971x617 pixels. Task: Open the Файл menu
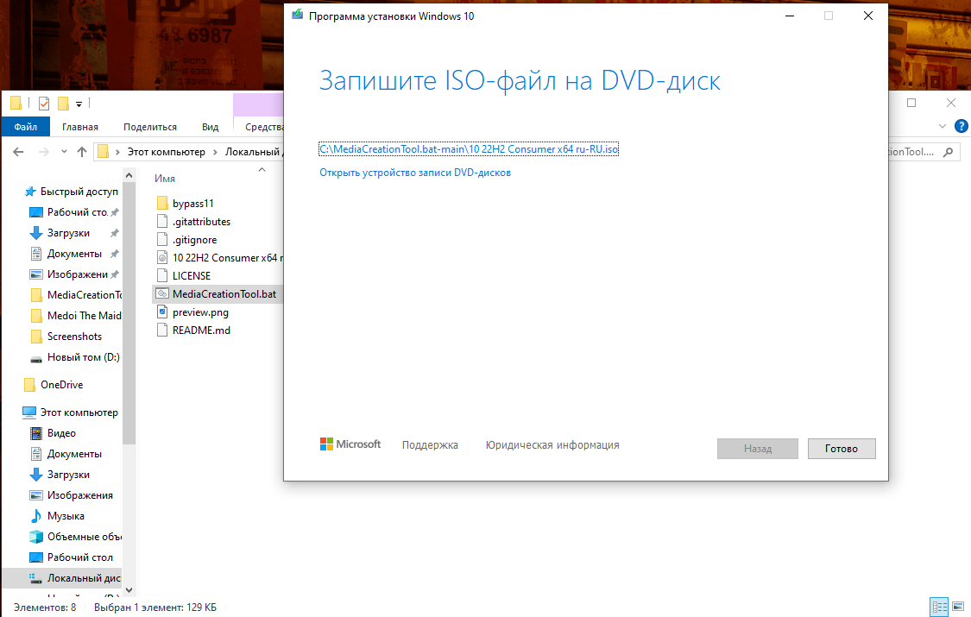[x=25, y=127]
